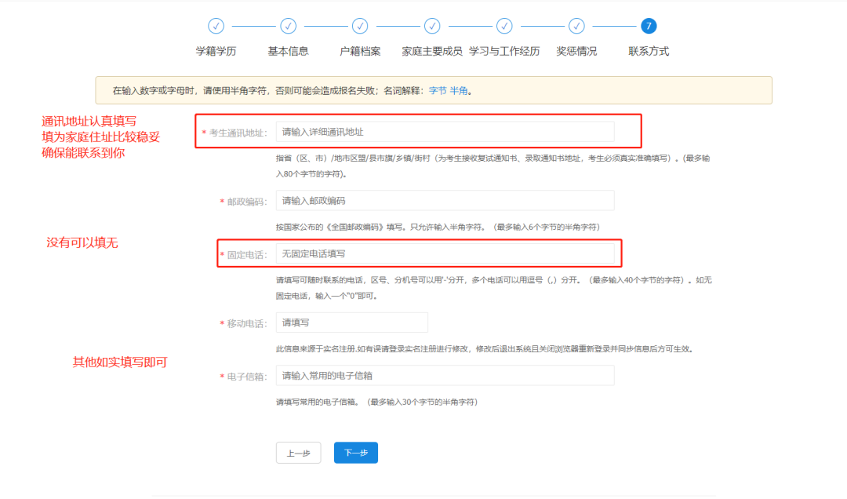847x499 pixels.
Task: Click the 电子信箱 input field
Action: [x=445, y=376]
